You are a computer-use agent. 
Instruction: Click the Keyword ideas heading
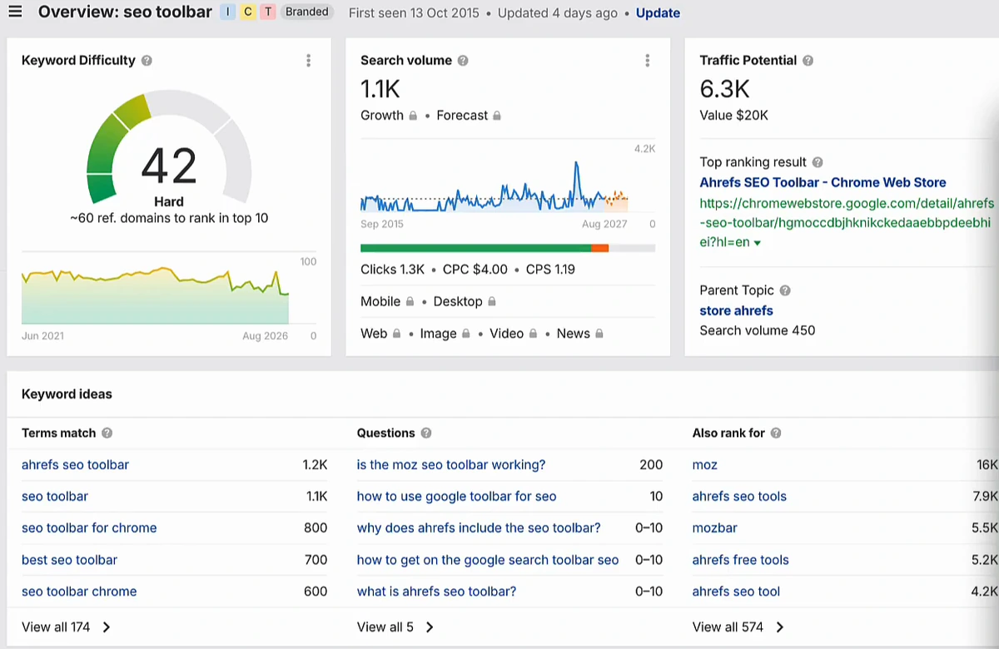[67, 394]
